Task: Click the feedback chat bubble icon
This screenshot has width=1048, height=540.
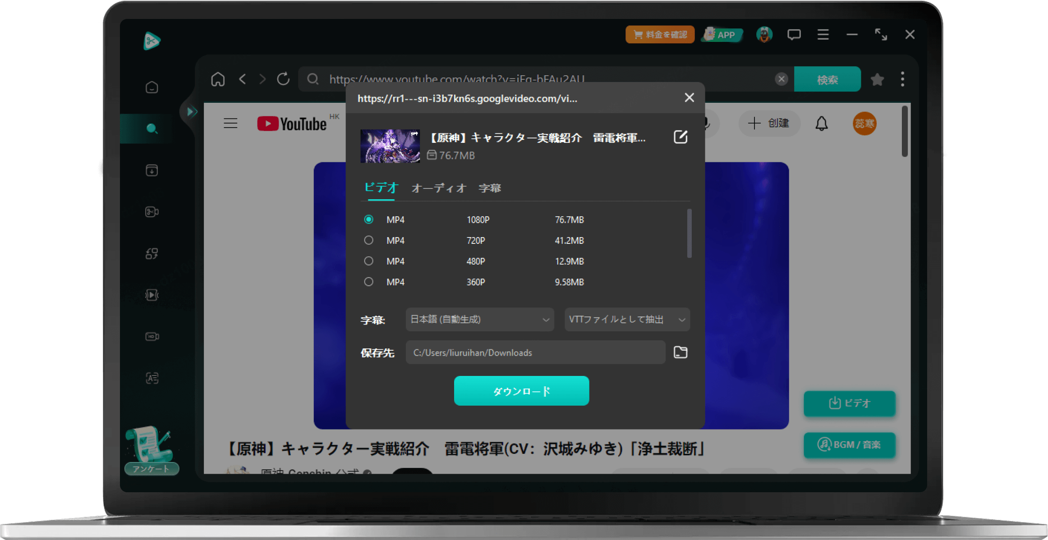Action: coord(794,34)
